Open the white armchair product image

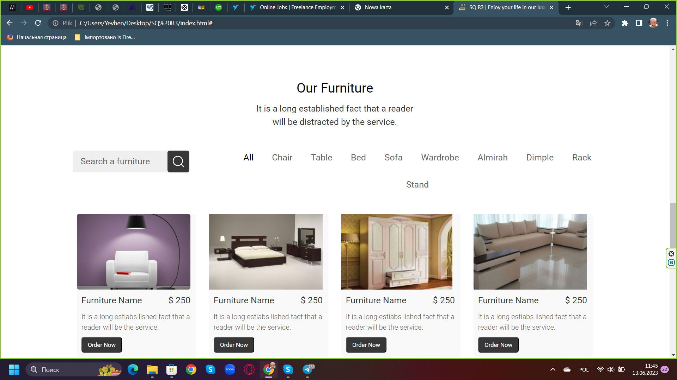click(x=134, y=252)
